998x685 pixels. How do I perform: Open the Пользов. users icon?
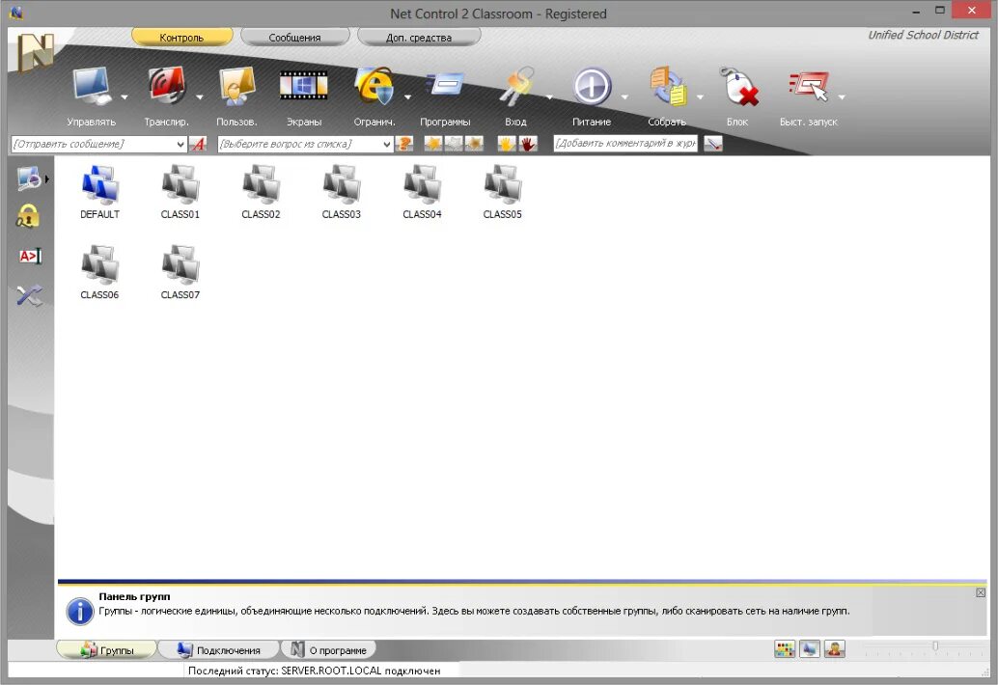(x=236, y=86)
